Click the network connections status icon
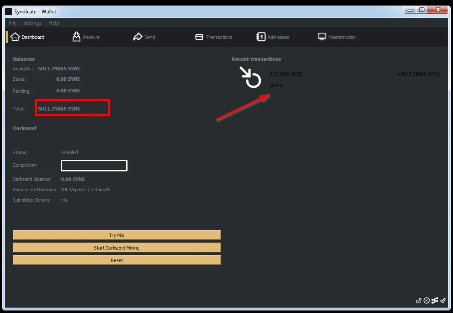 (435, 300)
